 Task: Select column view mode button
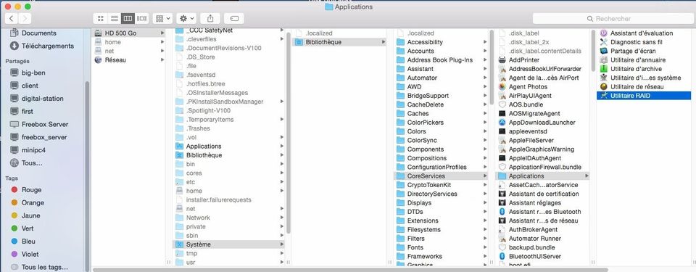pyautogui.click(x=128, y=18)
